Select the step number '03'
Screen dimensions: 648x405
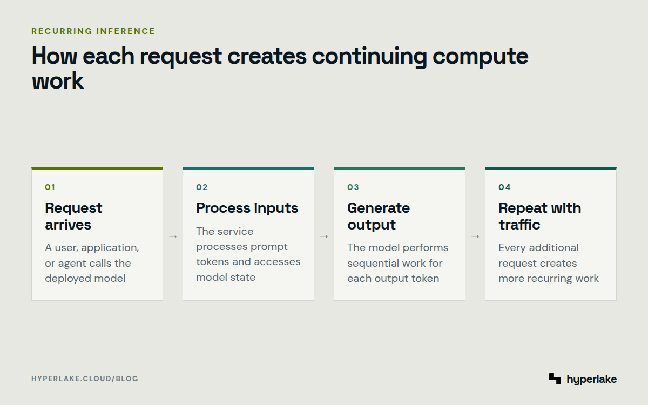[353, 187]
